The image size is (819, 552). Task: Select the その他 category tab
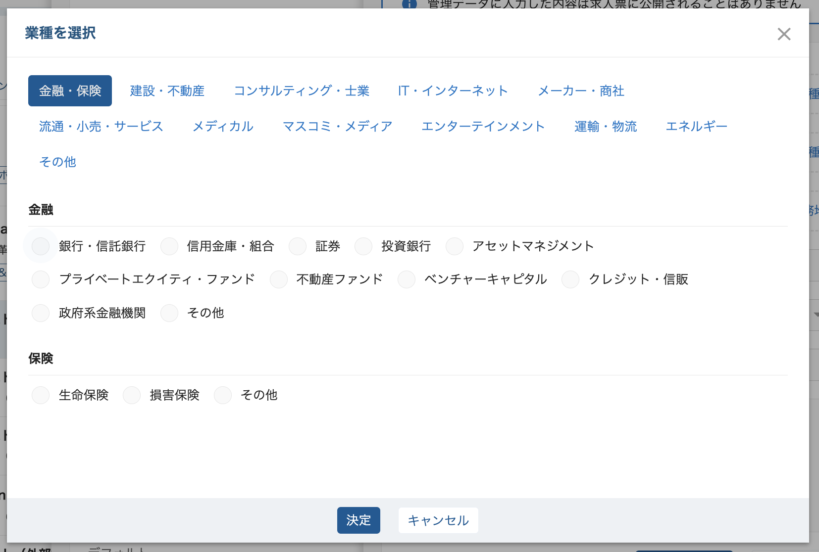[57, 162]
